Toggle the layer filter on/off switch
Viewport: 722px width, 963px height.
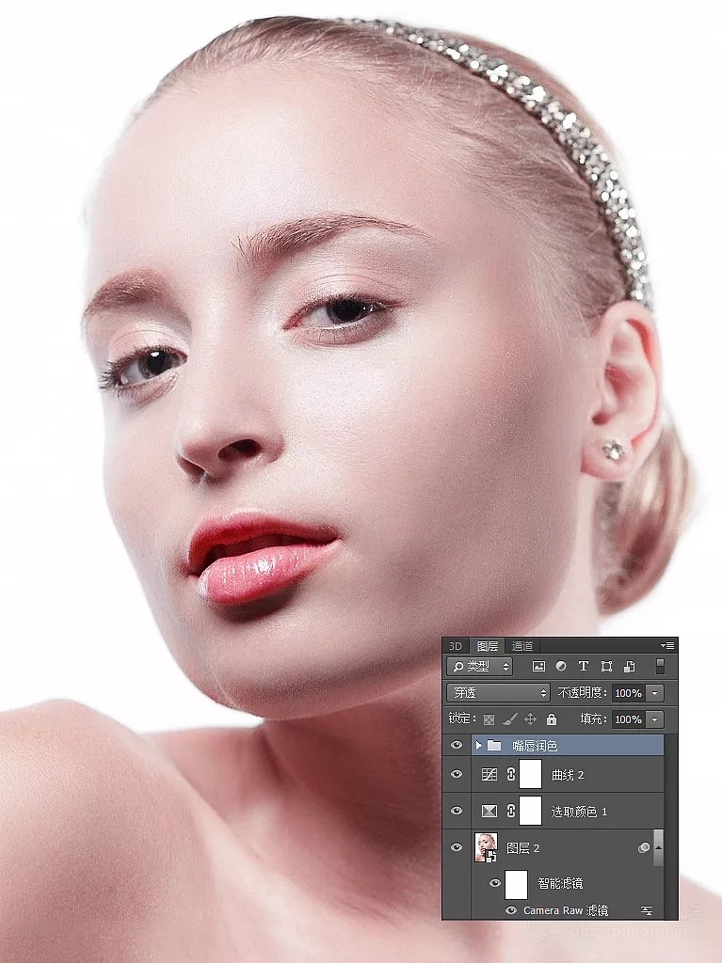tap(660, 667)
